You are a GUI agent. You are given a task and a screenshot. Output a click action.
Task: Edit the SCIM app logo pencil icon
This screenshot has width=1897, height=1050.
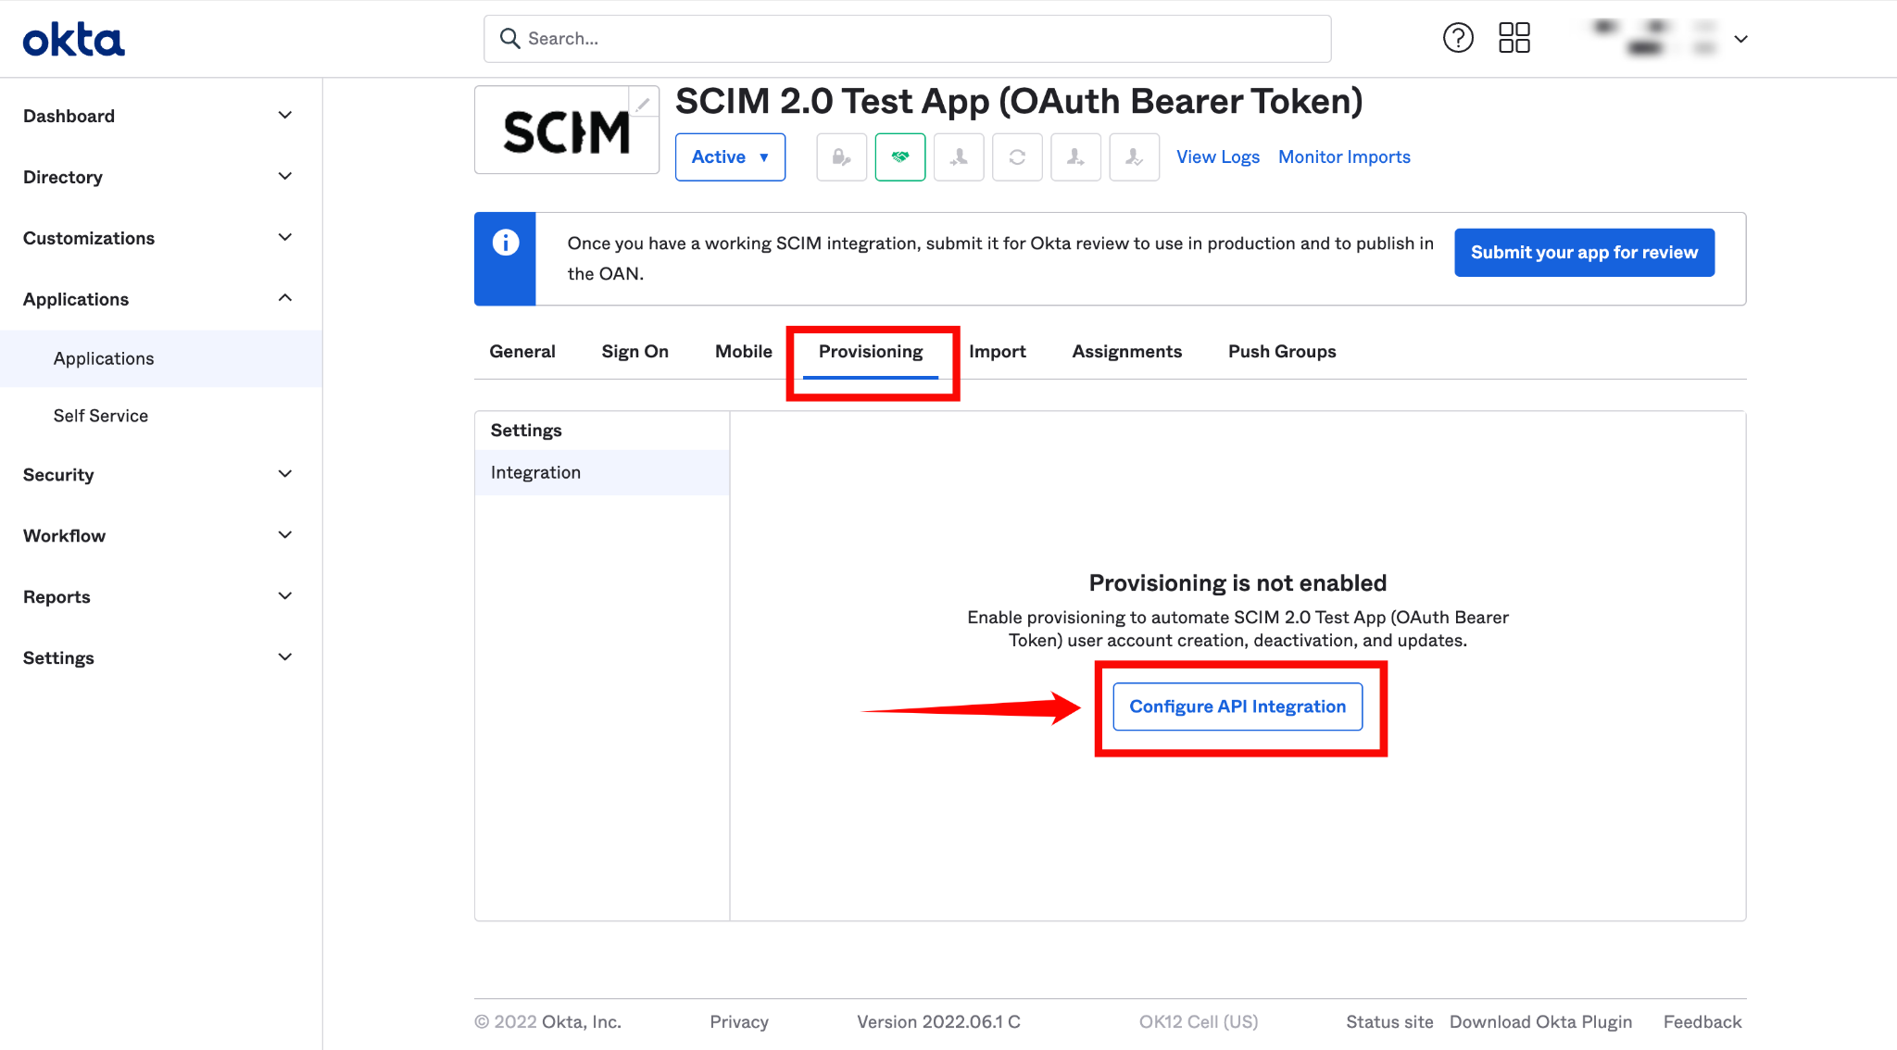click(x=643, y=103)
